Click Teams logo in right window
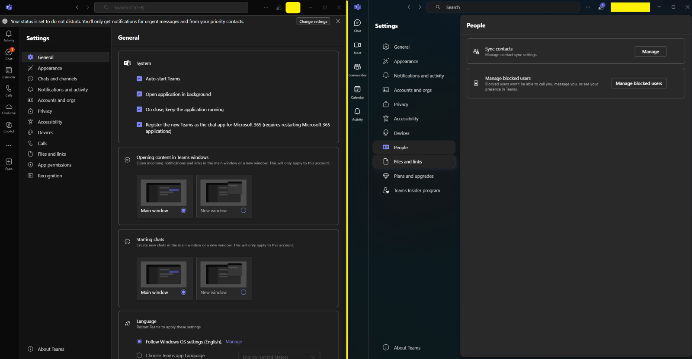This screenshot has width=692, height=359. tap(357, 7)
